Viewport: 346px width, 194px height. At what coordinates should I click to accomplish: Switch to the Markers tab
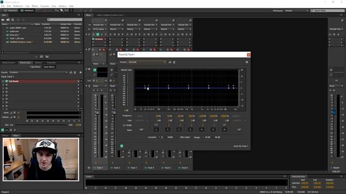pyautogui.click(x=38, y=63)
